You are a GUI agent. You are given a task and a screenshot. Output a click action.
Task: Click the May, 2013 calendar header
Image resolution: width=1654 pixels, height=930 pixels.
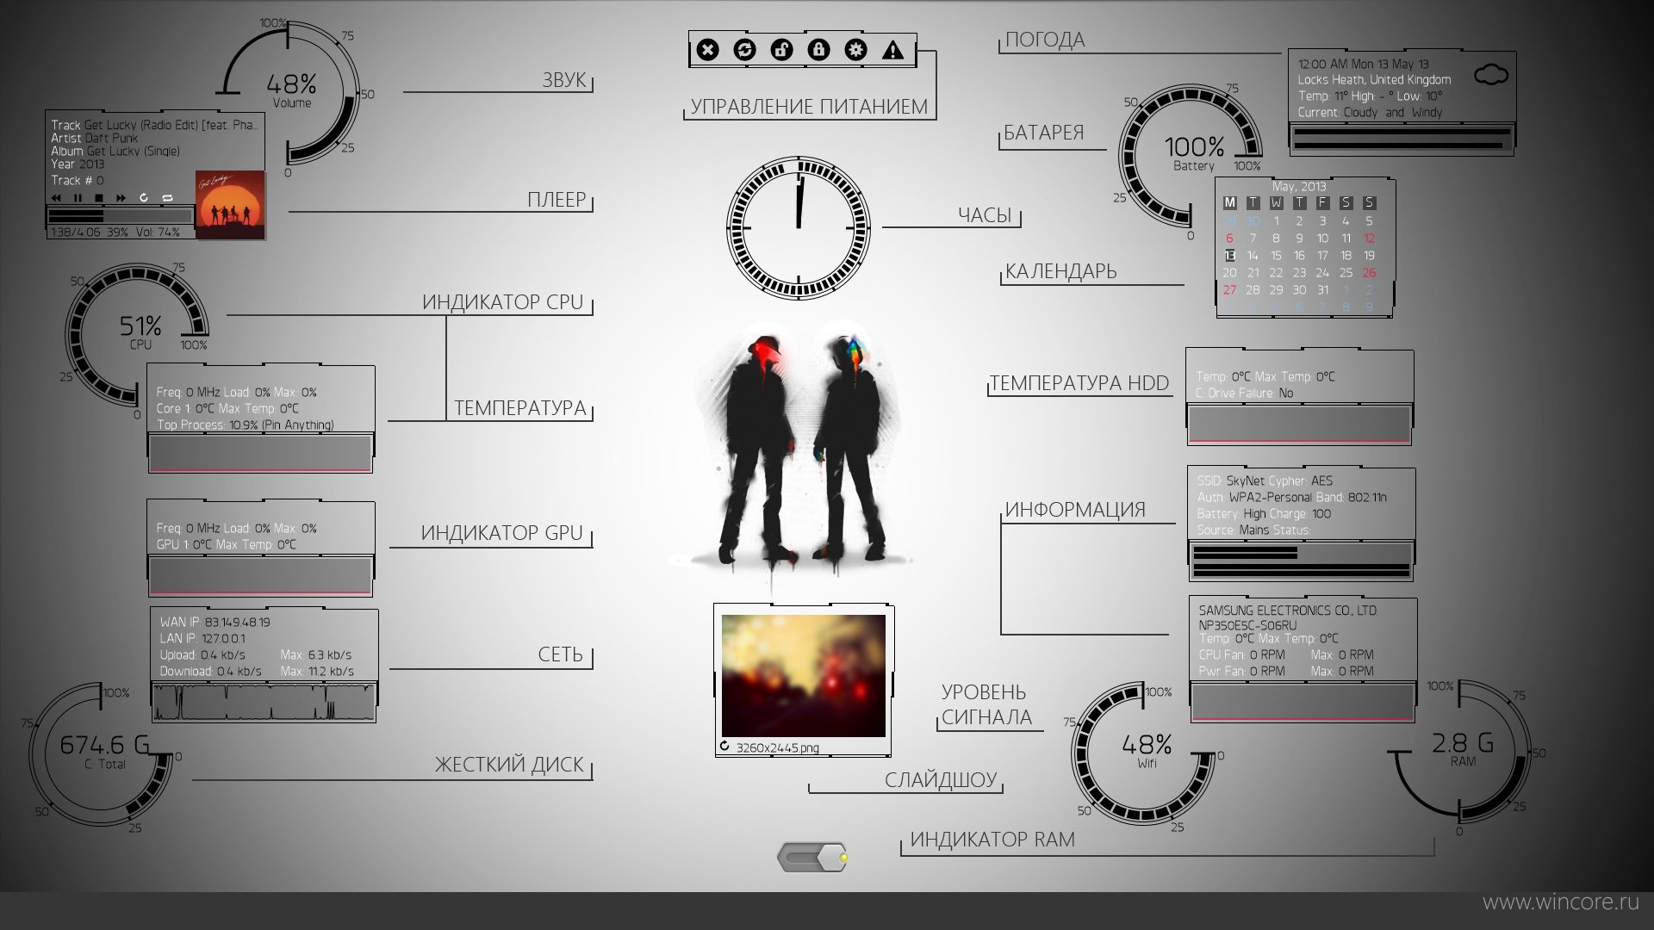point(1299,186)
